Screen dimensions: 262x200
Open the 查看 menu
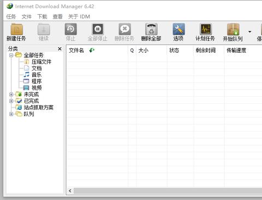[58, 17]
